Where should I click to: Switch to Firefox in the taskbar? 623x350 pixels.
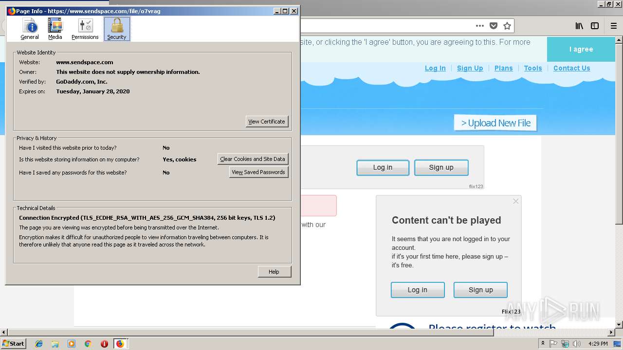point(120,344)
